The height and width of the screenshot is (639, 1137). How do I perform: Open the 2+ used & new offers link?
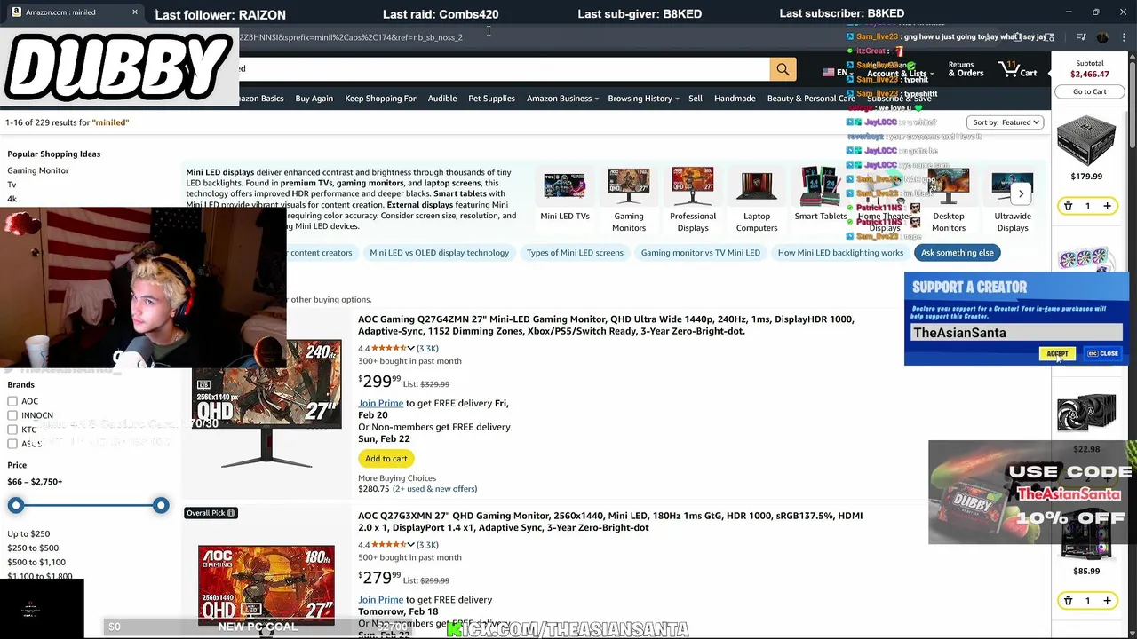pyautogui.click(x=435, y=489)
